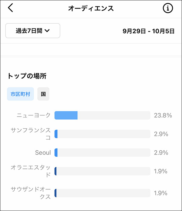Click the Seoul bar
This screenshot has width=182, height=211.
tap(102, 152)
